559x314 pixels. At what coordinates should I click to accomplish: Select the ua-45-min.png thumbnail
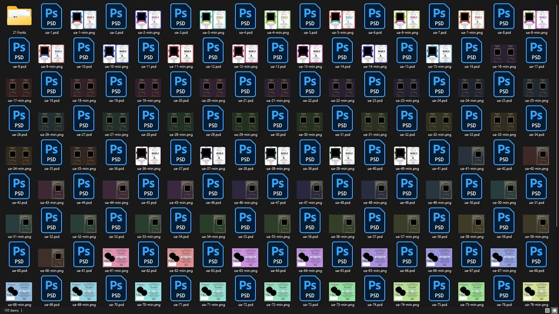181,190
